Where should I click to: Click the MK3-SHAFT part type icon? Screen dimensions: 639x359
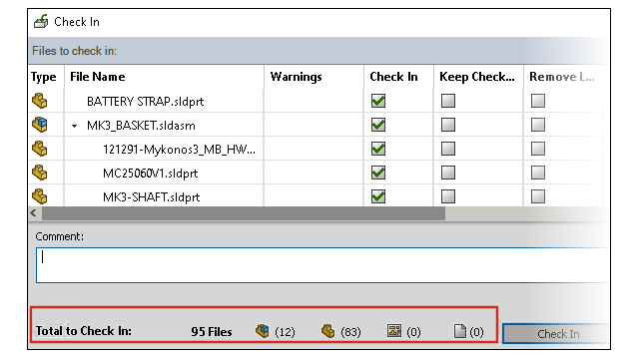tap(40, 196)
